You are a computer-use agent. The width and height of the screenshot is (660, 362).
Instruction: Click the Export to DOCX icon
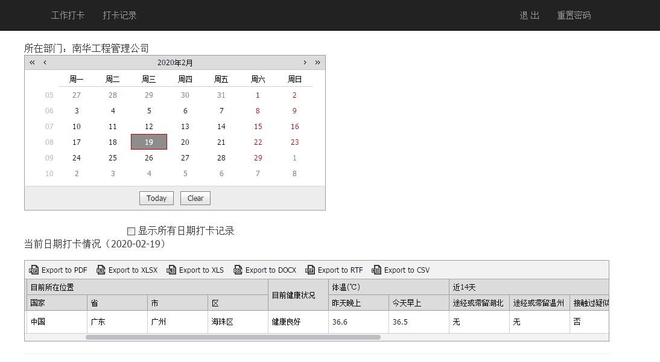pos(238,270)
